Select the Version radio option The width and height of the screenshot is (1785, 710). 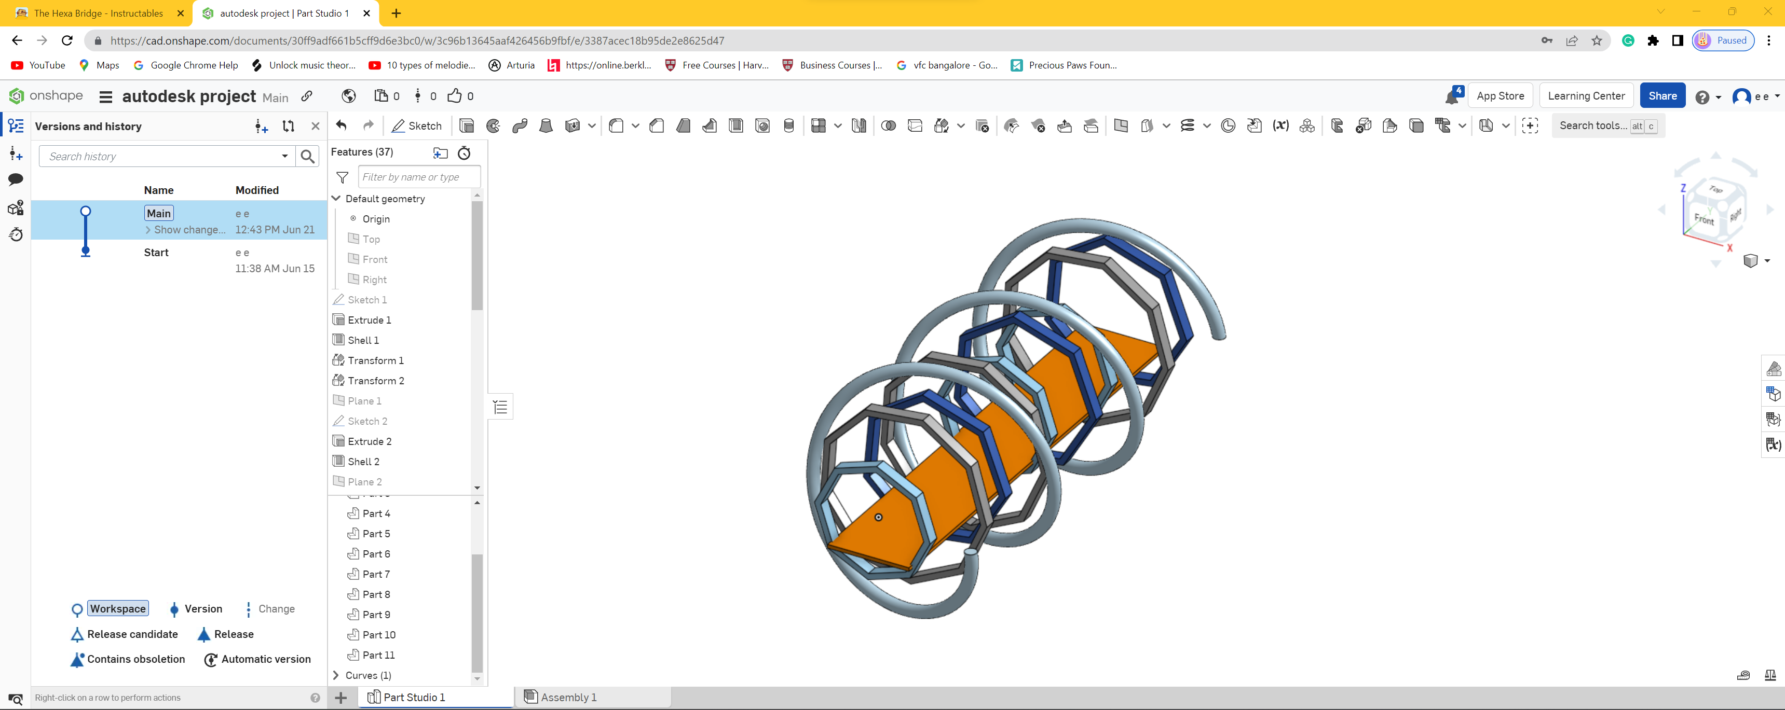coord(202,608)
